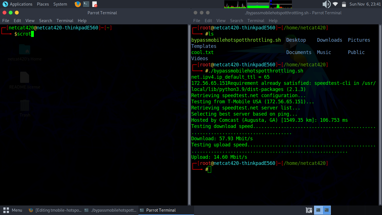Open File menu in left Parrot Terminal
The height and width of the screenshot is (215, 382).
6,21
